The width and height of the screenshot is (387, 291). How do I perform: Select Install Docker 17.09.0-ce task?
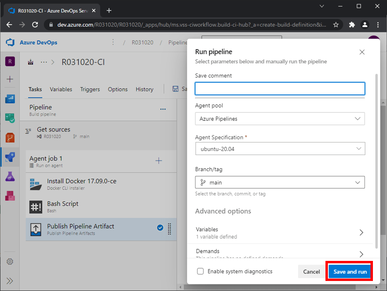coord(101,184)
